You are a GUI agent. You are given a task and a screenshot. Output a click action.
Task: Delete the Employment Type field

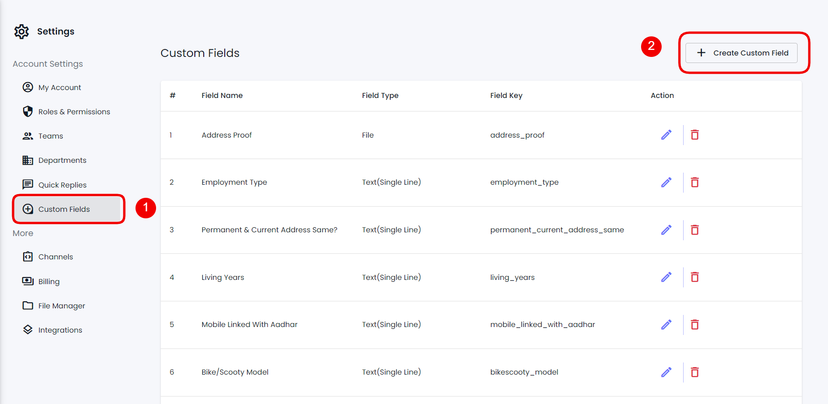tap(695, 182)
